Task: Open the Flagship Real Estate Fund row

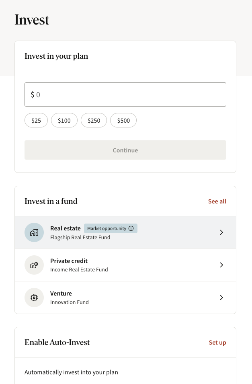Action: 125,232
